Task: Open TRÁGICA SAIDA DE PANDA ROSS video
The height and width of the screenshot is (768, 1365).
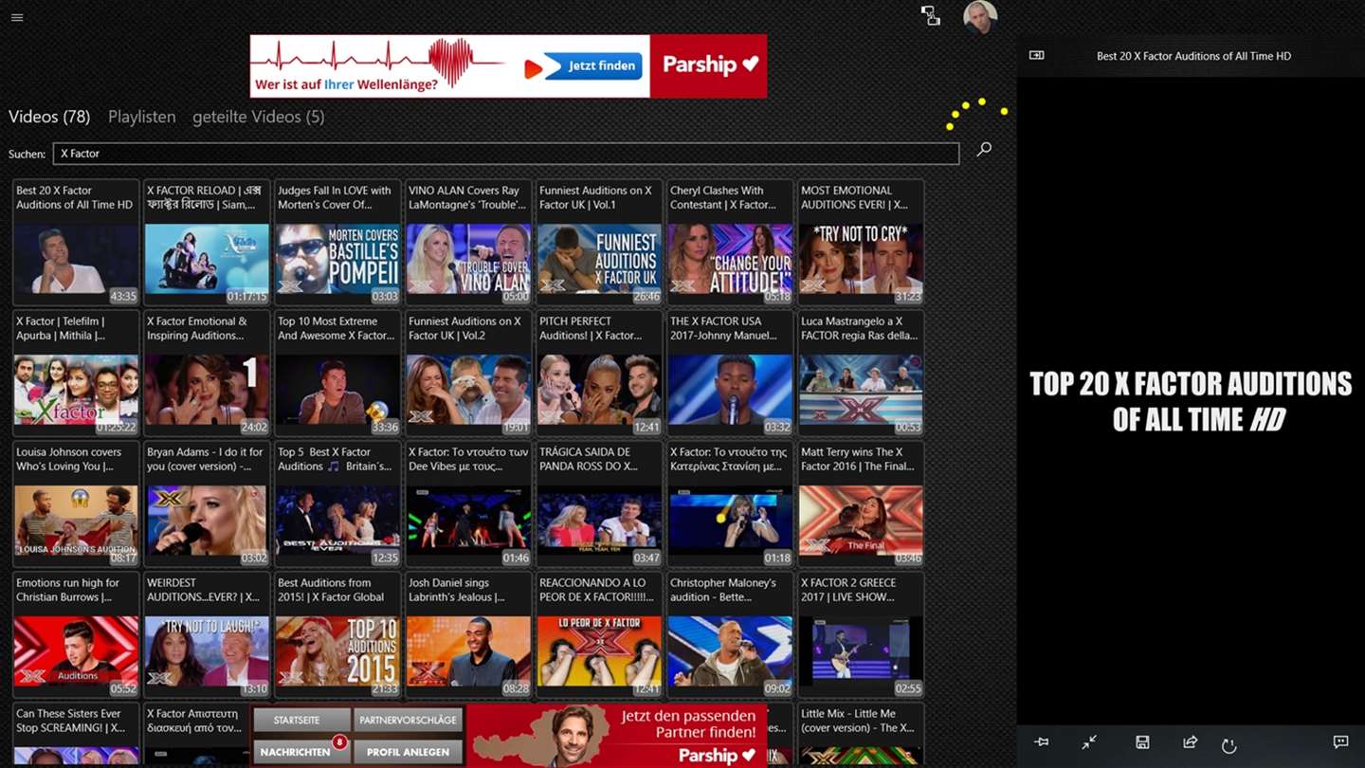Action: [x=599, y=503]
